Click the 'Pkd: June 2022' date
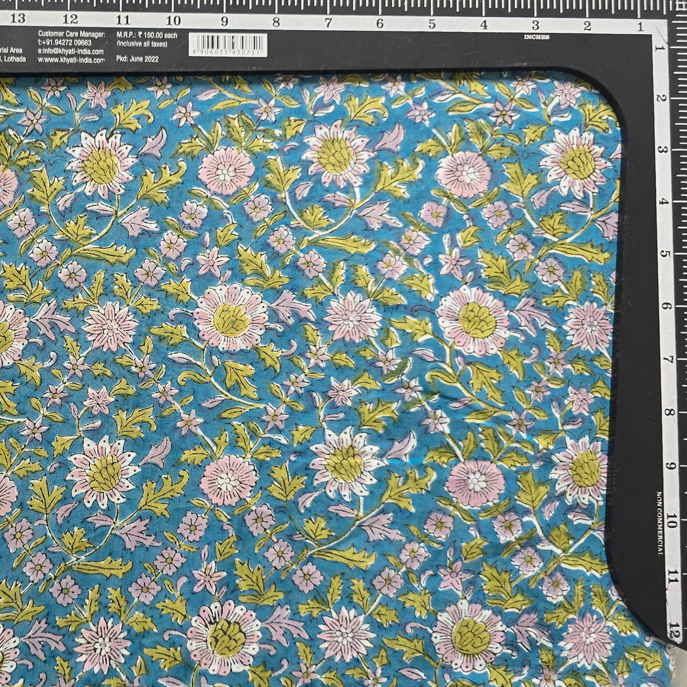 click(x=138, y=59)
